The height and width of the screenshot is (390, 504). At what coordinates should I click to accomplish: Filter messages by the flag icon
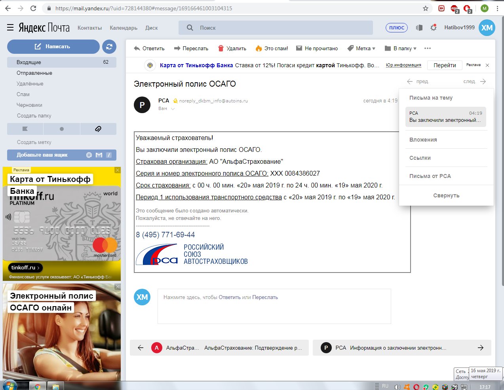[x=25, y=129]
